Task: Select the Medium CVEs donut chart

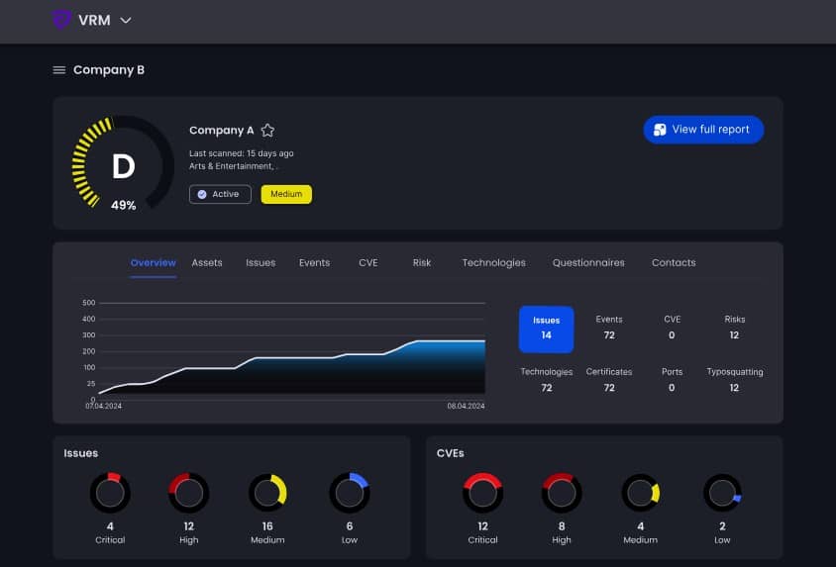Action: pos(641,493)
